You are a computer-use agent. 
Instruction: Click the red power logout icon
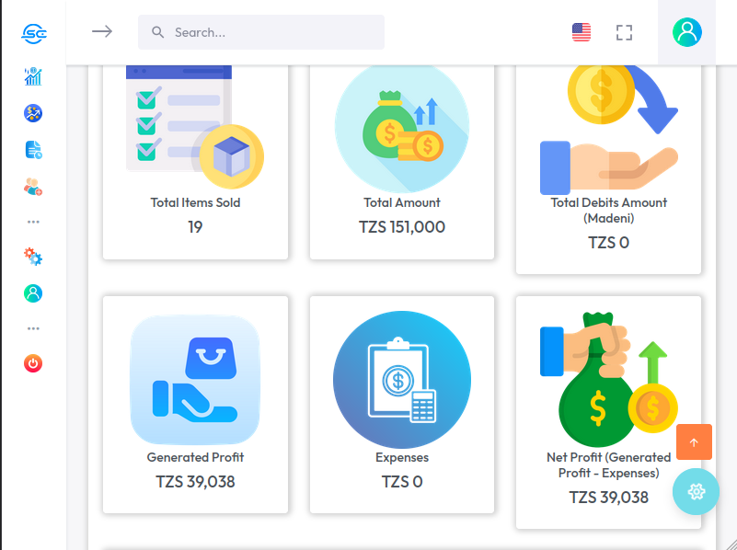pyautogui.click(x=33, y=363)
